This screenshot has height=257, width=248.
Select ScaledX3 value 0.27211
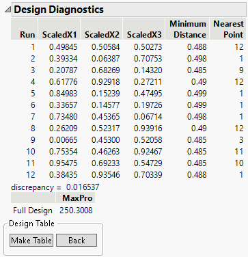(x=148, y=82)
